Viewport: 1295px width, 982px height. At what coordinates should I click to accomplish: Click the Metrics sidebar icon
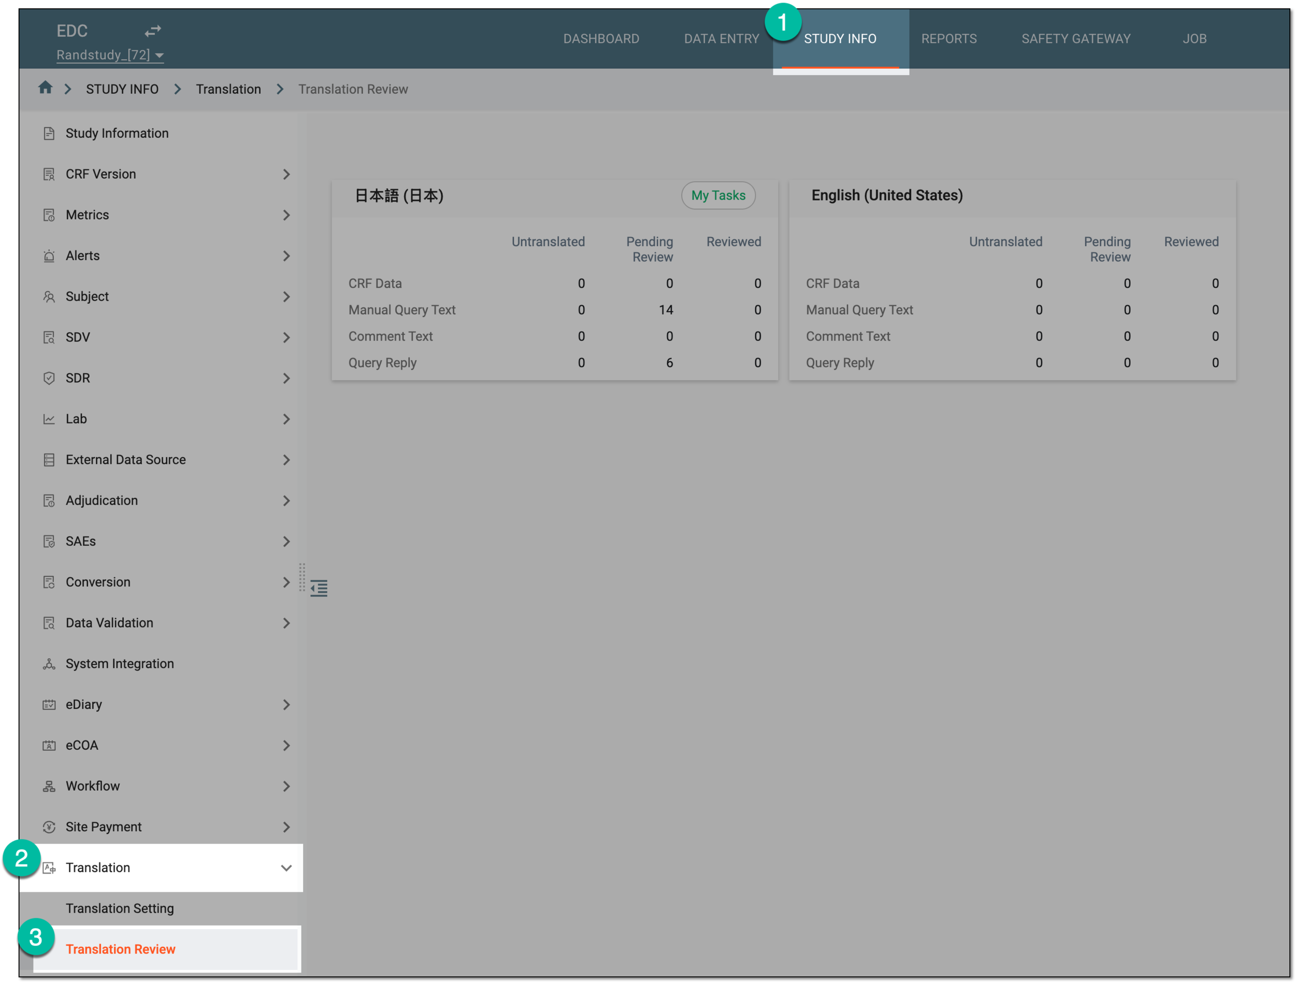coord(49,215)
